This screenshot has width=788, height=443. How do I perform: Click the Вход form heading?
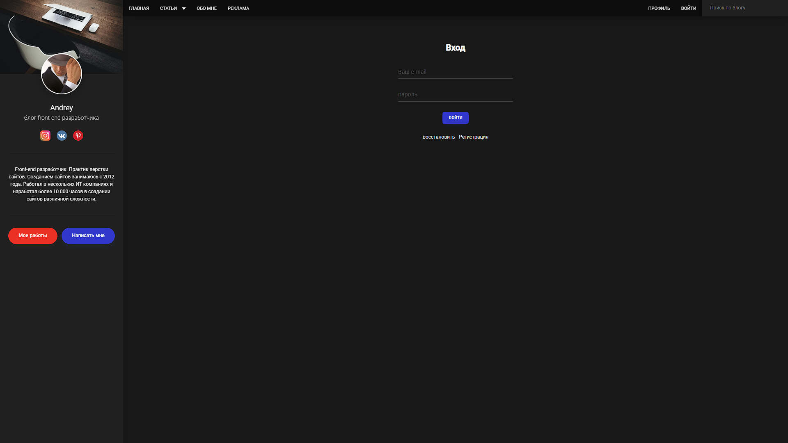(456, 48)
